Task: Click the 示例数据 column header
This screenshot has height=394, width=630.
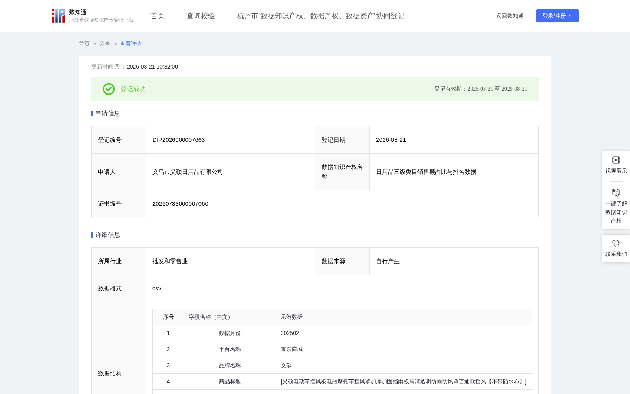Action: [404, 317]
